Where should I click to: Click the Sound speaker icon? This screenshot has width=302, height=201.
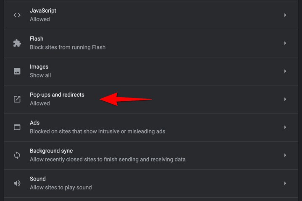17,183
